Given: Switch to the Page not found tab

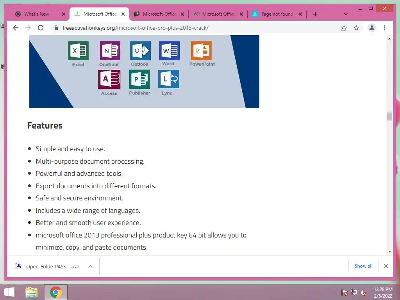Looking at the screenshot, I should 277,14.
